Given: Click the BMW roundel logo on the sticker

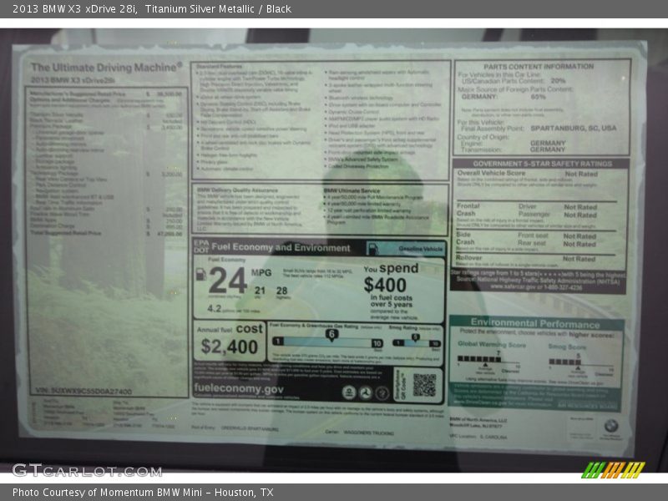Looking at the screenshot, I should click(x=611, y=426).
